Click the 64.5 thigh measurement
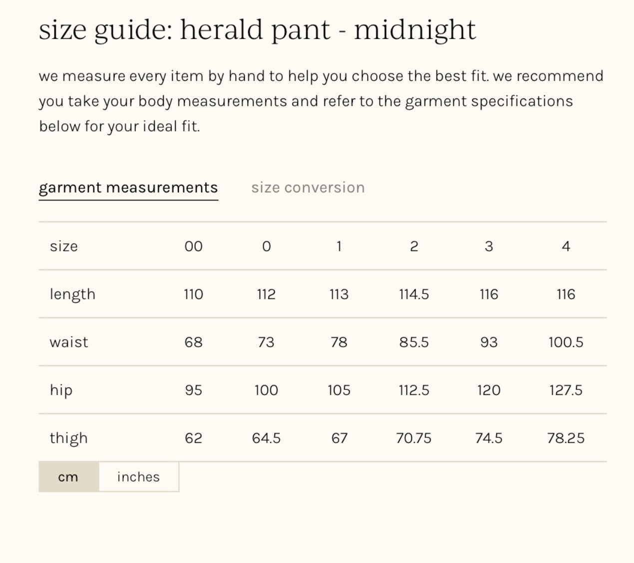634x563 pixels. [x=266, y=438]
